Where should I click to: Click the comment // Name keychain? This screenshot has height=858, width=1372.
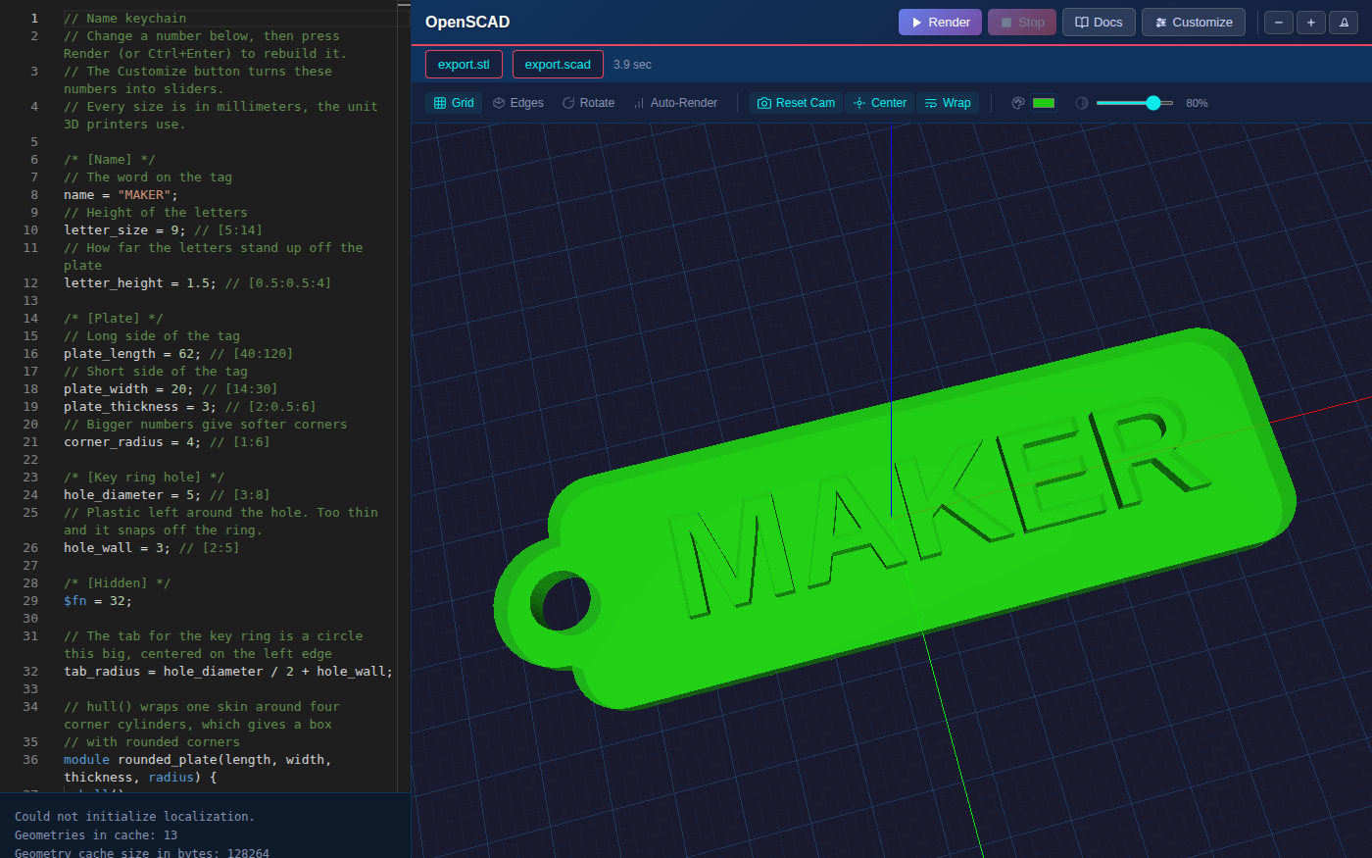pyautogui.click(x=124, y=19)
